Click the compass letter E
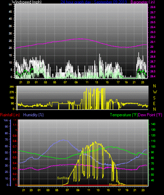Viewport: 164px width, 195px height. 154,103
